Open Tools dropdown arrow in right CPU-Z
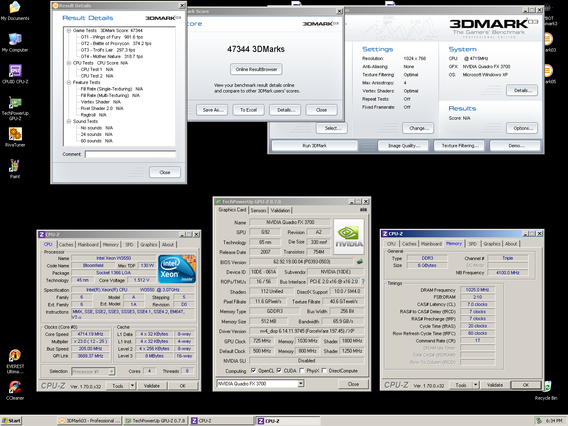The width and height of the screenshot is (568, 426). pos(475,385)
